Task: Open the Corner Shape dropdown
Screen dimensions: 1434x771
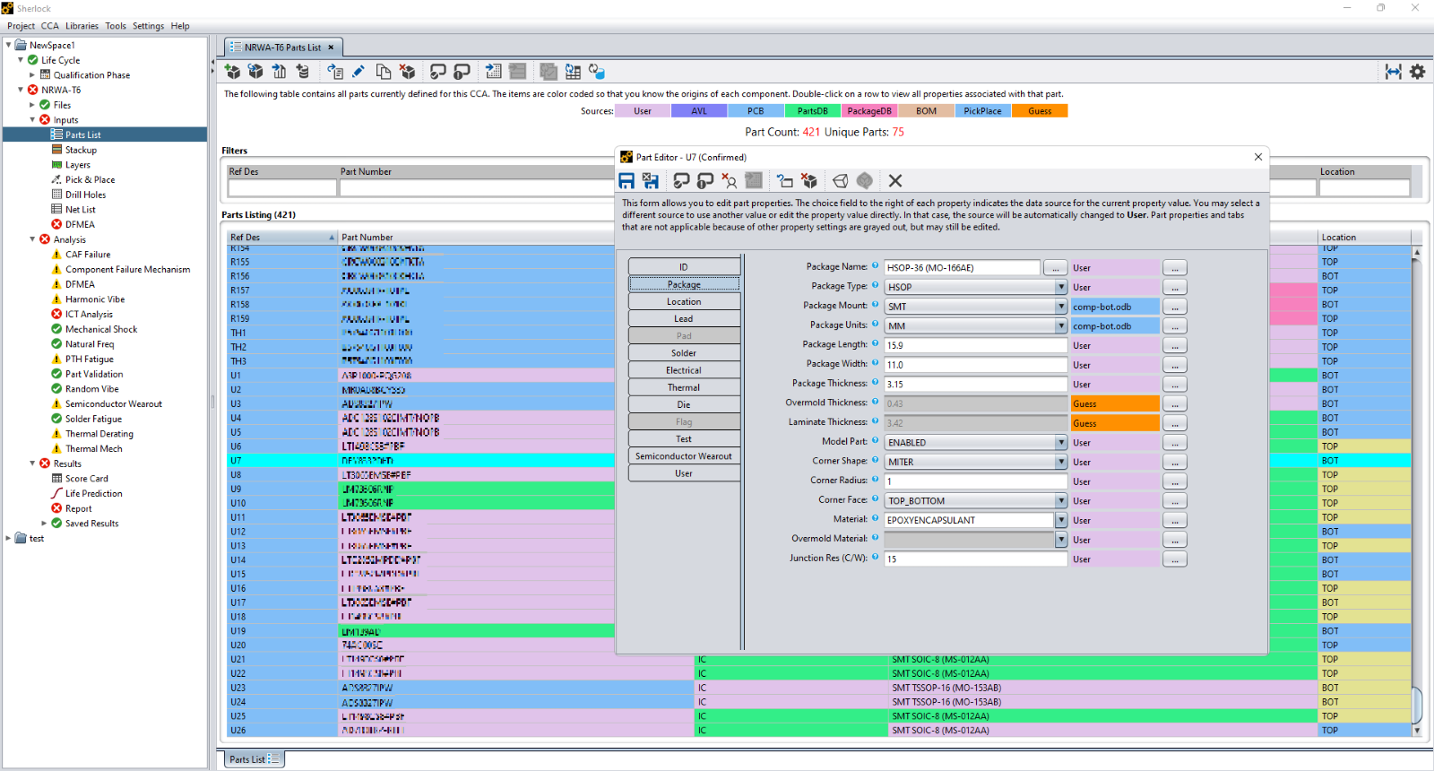Action: [x=1060, y=463]
